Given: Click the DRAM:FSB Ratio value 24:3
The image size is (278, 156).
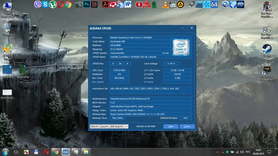Looking at the screenshot, I should coord(185,118).
